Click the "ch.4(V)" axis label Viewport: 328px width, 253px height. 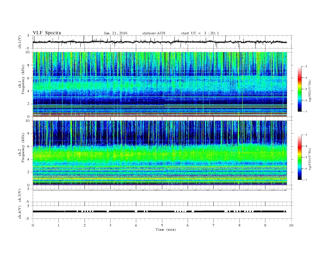point(20,212)
